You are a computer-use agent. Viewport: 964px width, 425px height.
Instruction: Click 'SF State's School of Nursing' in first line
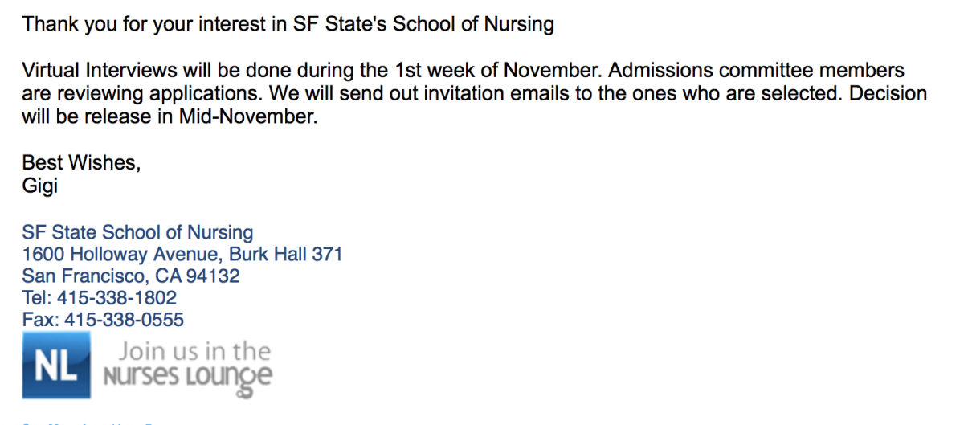[x=420, y=24]
